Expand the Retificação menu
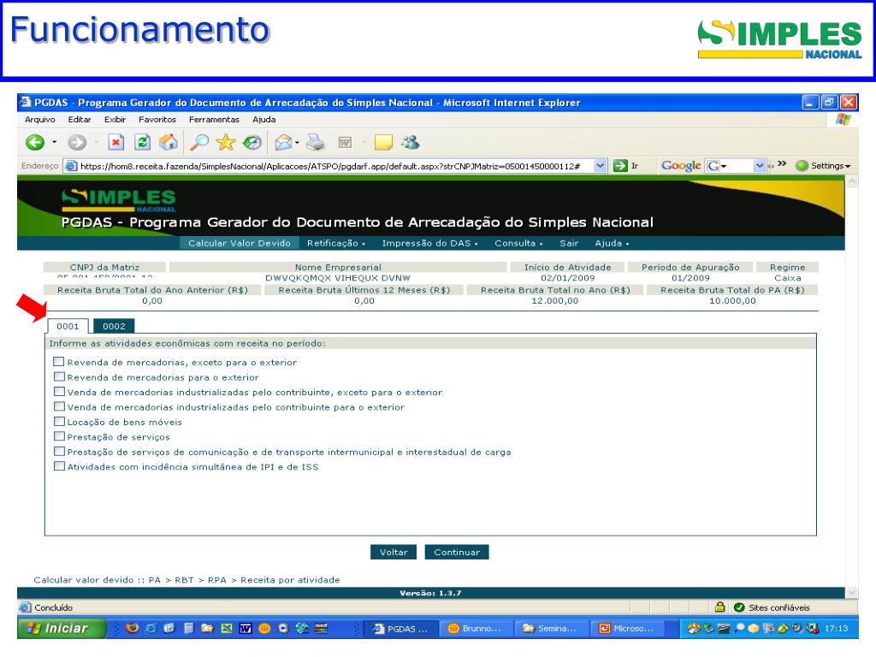Screen dimensions: 876x657 pyautogui.click(x=335, y=243)
